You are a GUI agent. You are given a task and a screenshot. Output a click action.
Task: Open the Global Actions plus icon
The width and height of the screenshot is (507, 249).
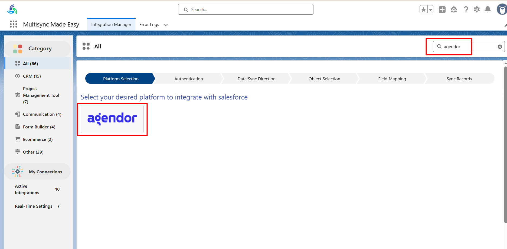point(442,9)
